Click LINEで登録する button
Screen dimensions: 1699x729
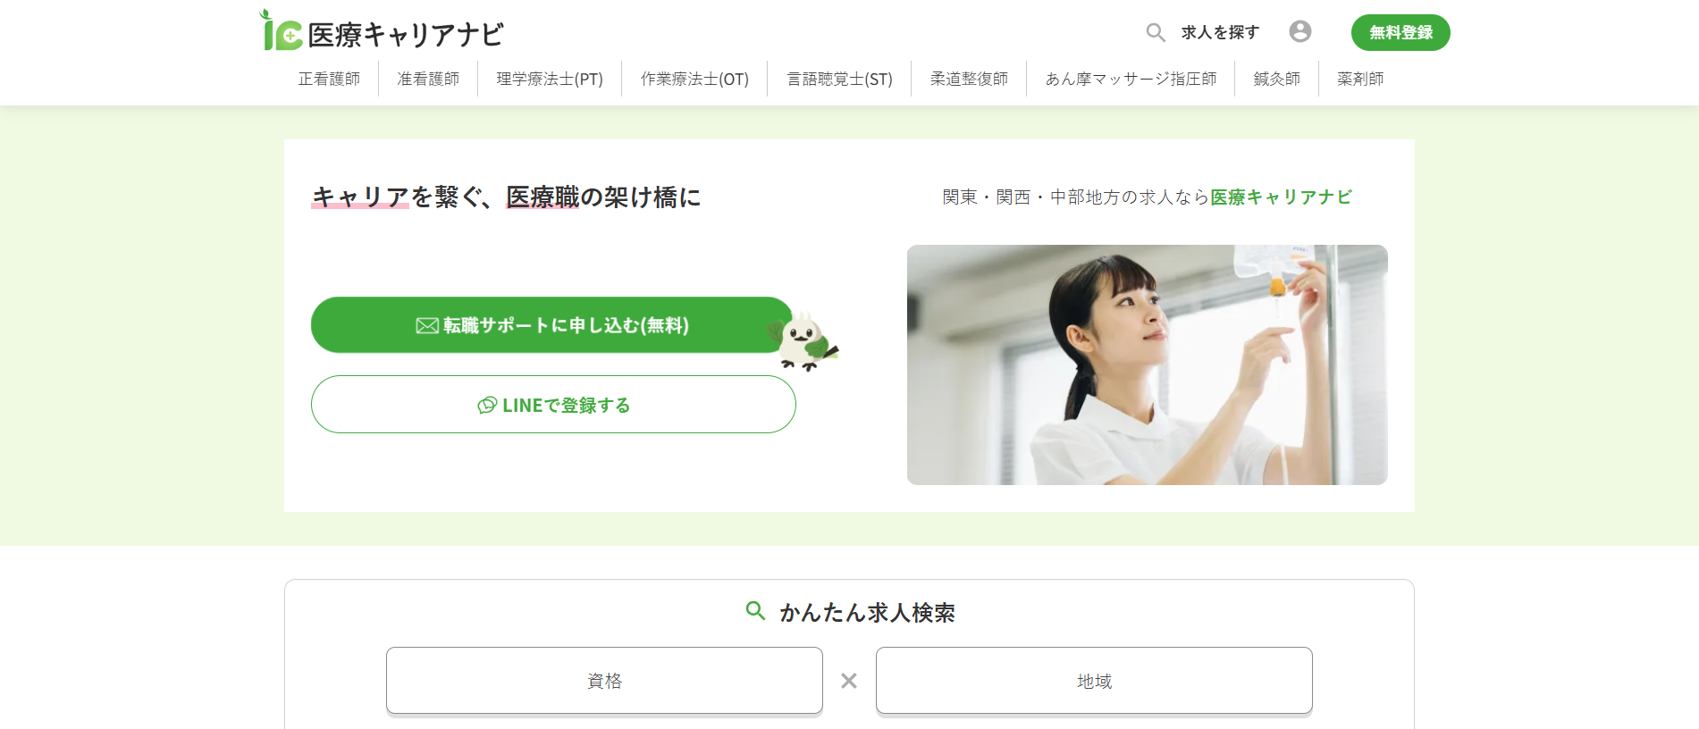tap(553, 405)
